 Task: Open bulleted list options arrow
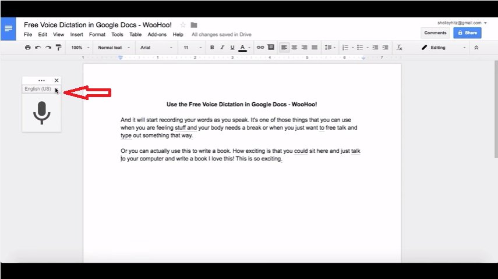point(368,48)
